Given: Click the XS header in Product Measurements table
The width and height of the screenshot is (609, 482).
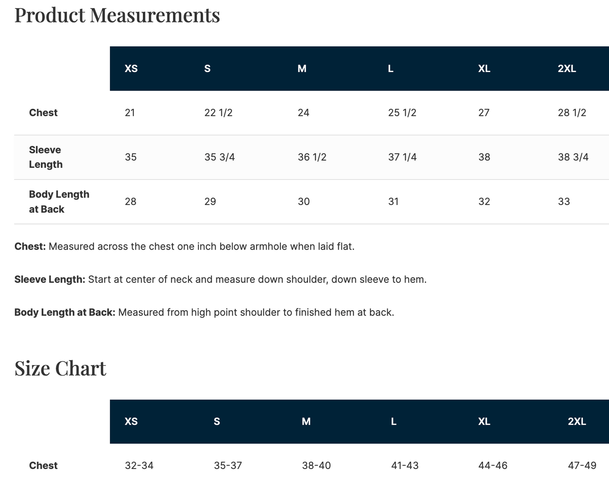Looking at the screenshot, I should pos(131,69).
